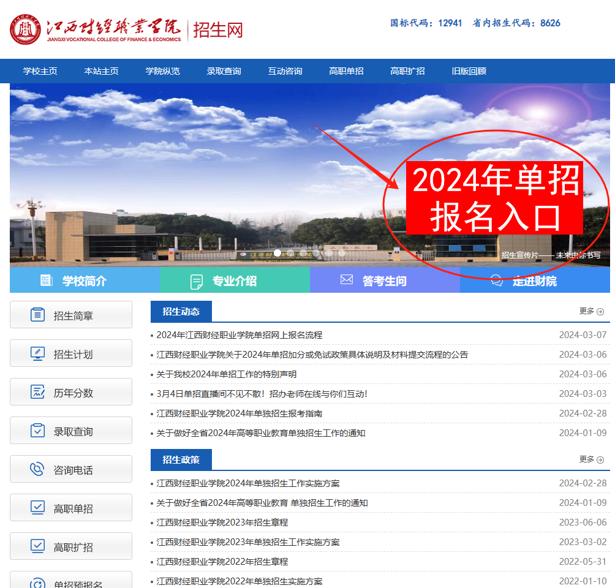
Task: Open 高职扩招 in the top navigation bar
Action: coord(407,71)
